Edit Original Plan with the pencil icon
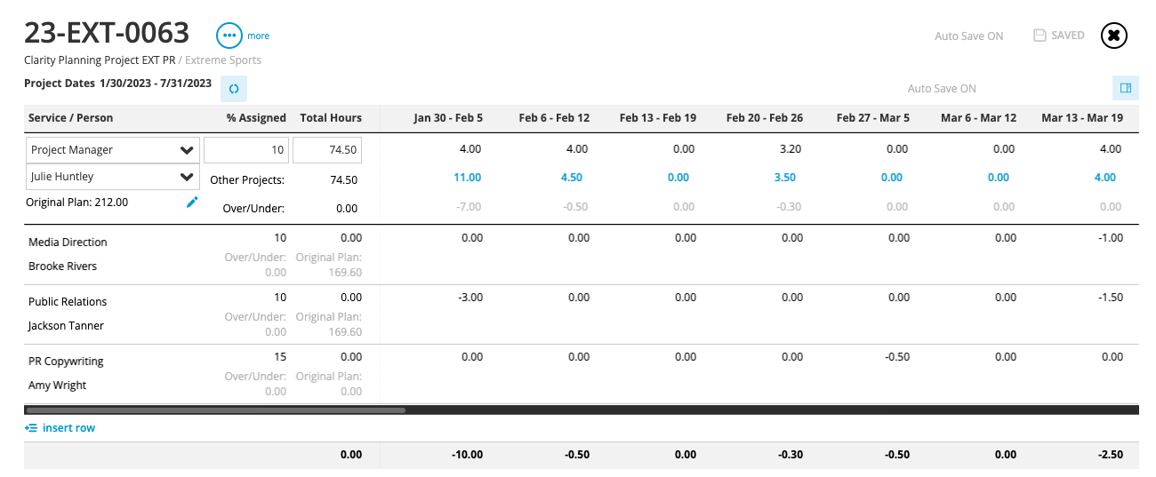This screenshot has height=477, width=1156. (191, 203)
